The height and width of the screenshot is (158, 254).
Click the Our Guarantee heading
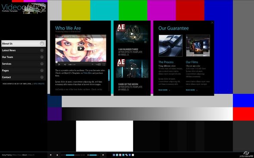click(173, 28)
